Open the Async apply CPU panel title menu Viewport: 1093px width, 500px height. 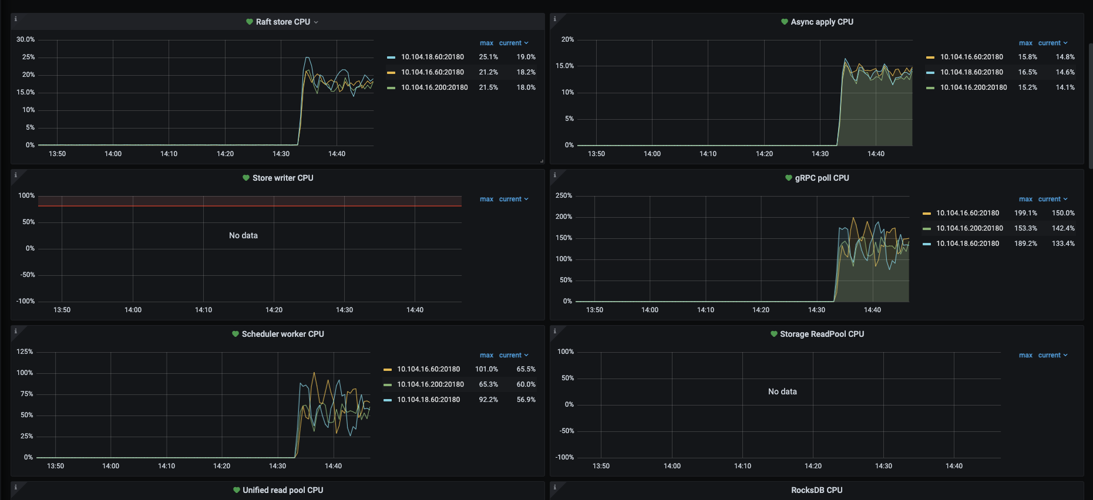pyautogui.click(x=822, y=22)
